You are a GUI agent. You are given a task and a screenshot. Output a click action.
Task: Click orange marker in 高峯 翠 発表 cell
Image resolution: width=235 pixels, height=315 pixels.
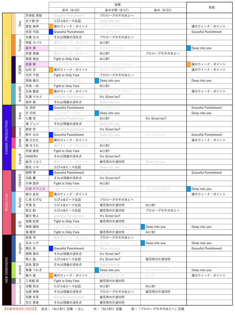click(x=189, y=64)
